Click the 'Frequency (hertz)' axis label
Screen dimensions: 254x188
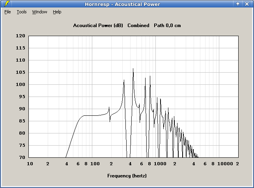tap(127, 176)
